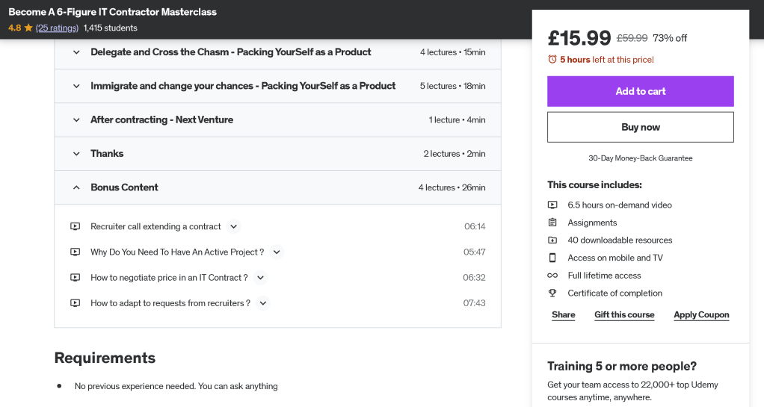Click the 07:43 lecture duration
This screenshot has width=764, height=407.
coord(474,302)
